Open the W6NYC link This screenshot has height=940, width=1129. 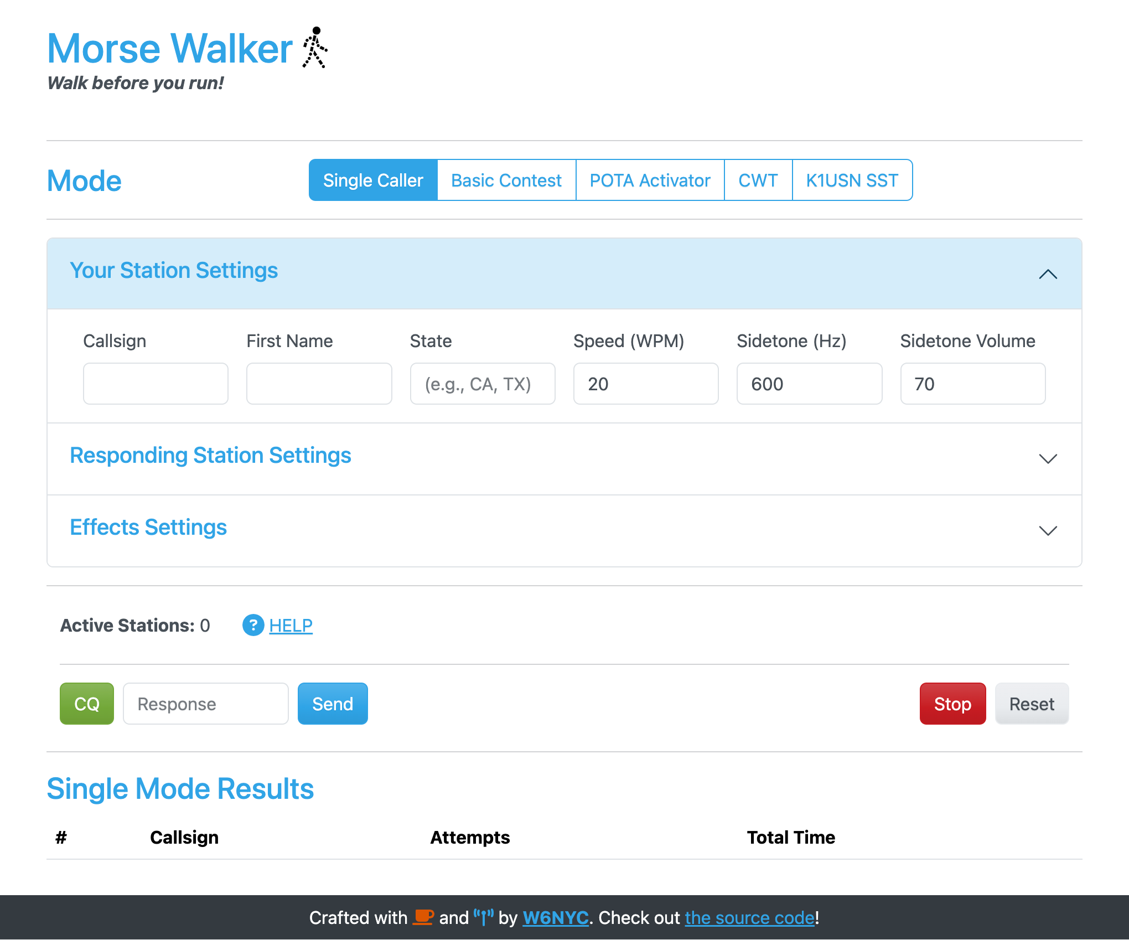coord(555,917)
